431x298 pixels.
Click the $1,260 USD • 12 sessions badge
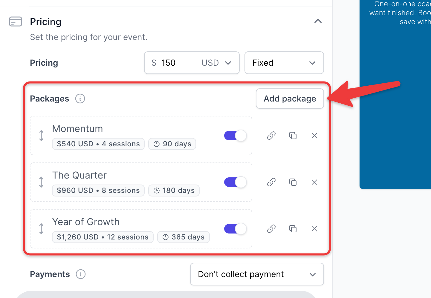pyautogui.click(x=103, y=237)
